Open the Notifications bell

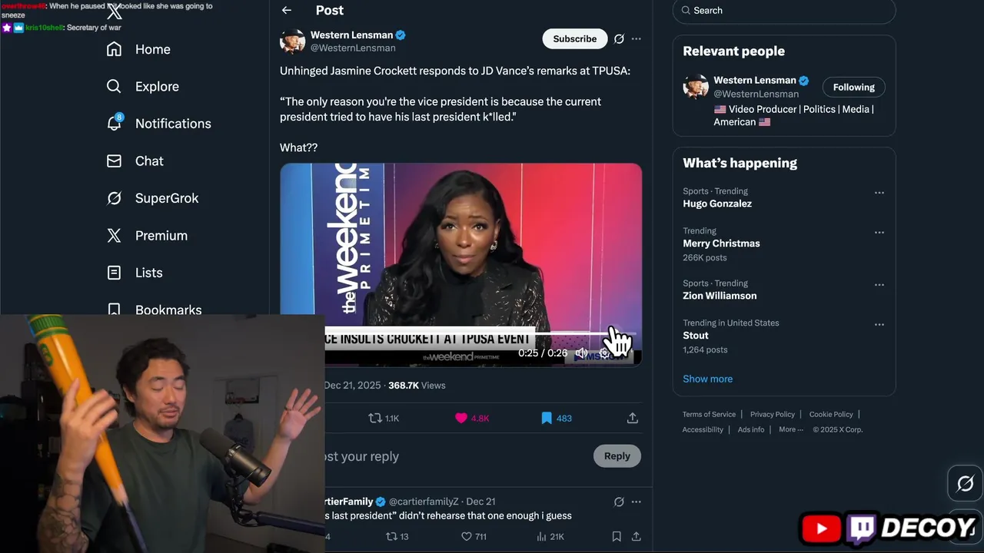(x=114, y=123)
